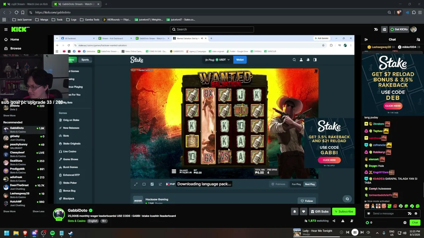Screen dimensions: 424x238
Task: Click Show More under recommended channels
Action: tap(9, 211)
